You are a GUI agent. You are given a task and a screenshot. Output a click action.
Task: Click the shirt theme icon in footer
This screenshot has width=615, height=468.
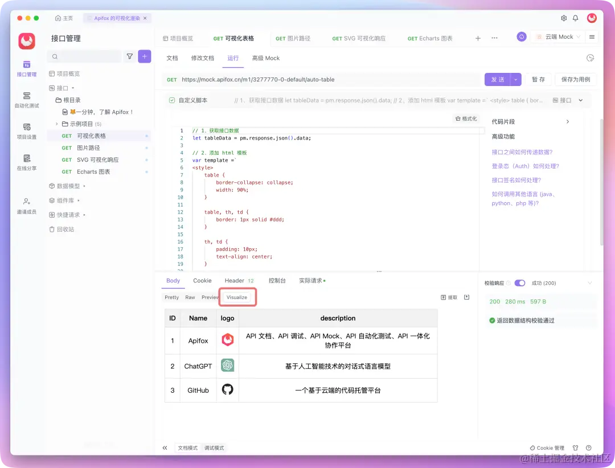[575, 448]
